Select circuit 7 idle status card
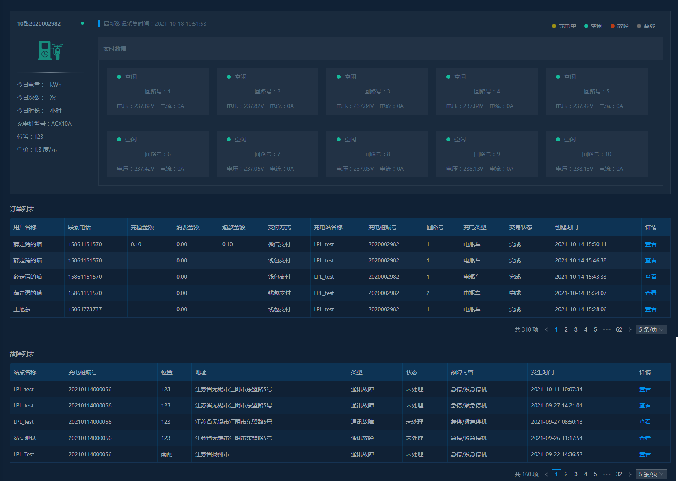 (x=267, y=154)
